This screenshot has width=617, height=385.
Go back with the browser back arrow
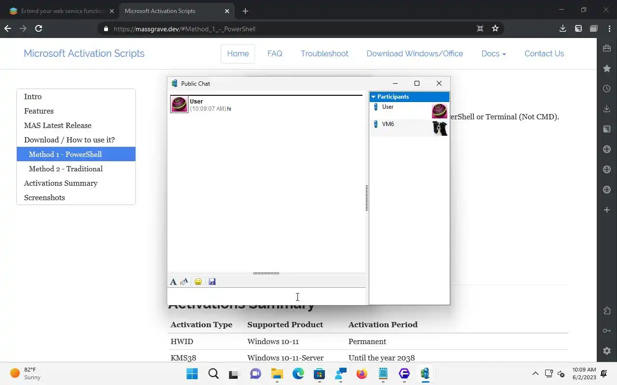click(x=8, y=28)
